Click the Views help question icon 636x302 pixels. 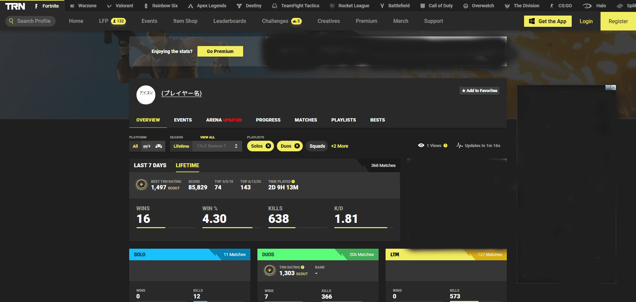point(446,145)
